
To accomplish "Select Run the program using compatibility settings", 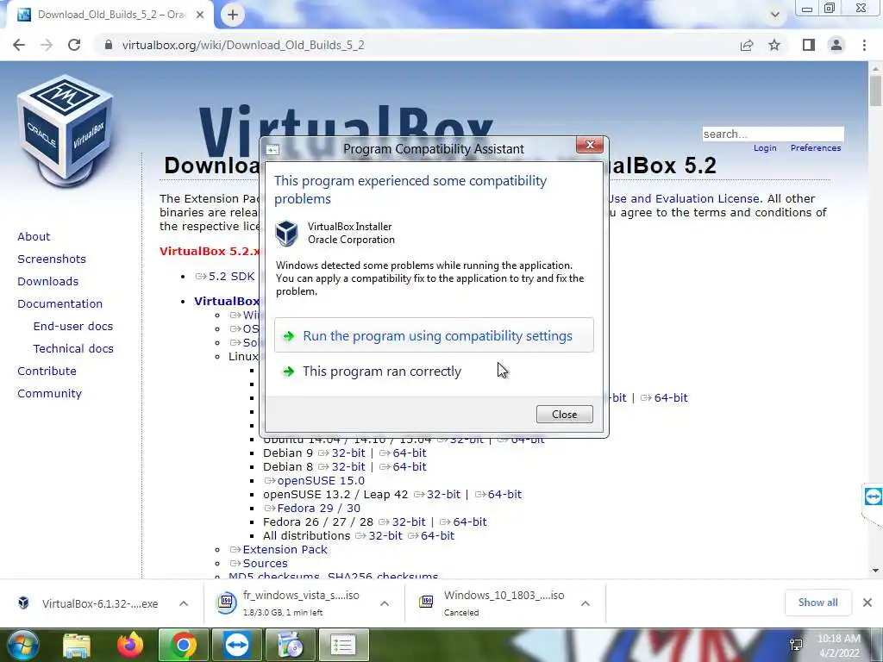I will coord(434,335).
